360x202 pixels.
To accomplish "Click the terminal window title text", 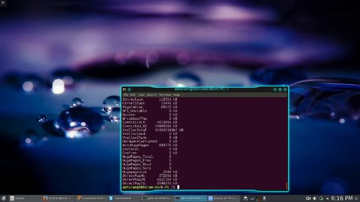I will tap(201, 89).
